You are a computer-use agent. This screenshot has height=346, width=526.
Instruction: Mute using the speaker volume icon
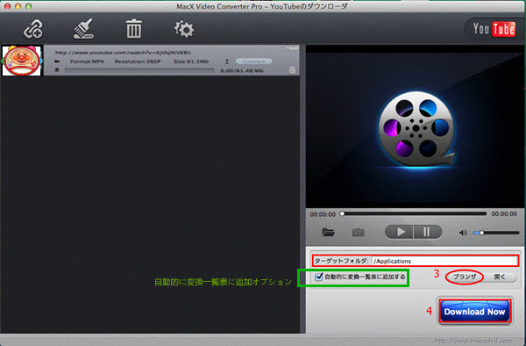[x=463, y=233]
